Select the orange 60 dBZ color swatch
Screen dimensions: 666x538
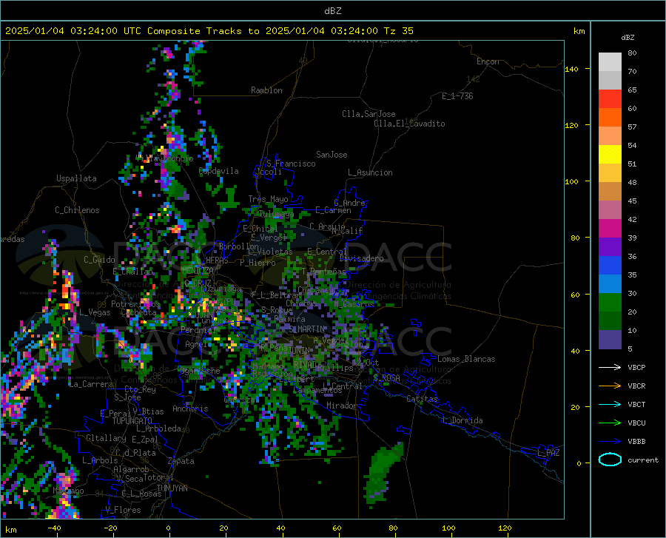pos(610,118)
